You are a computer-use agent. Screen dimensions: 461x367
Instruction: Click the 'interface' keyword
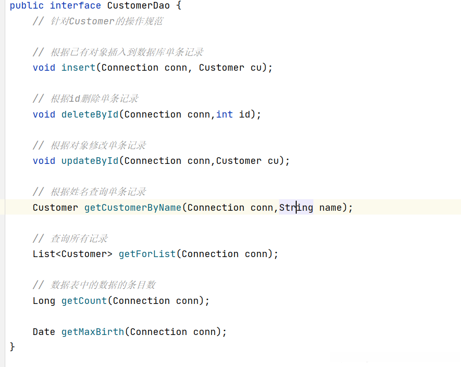75,6
